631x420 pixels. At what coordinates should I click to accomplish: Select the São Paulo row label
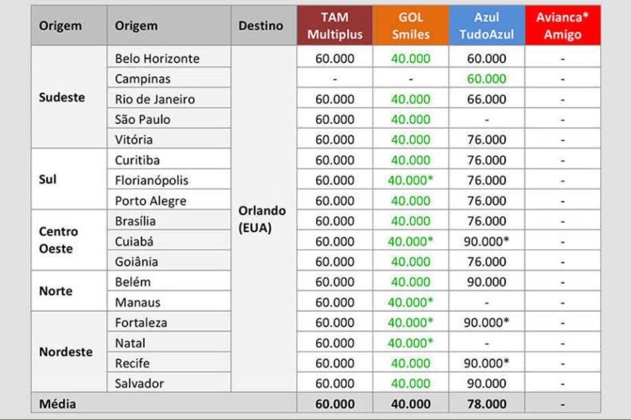pyautogui.click(x=143, y=120)
